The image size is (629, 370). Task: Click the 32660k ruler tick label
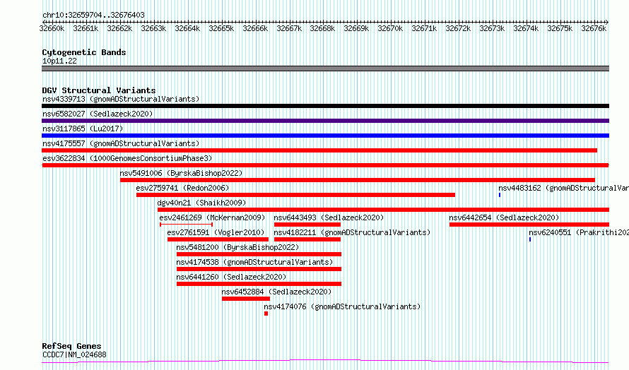(x=52, y=28)
